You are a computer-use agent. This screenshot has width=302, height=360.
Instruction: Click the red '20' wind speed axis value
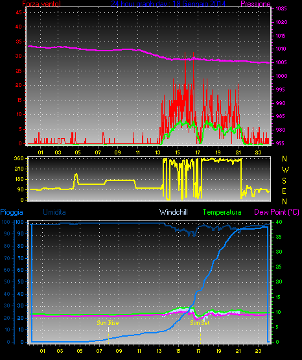[x=19, y=85]
